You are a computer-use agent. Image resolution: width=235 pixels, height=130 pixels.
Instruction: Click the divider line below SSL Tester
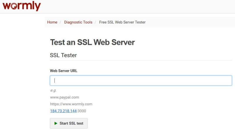click(x=141, y=60)
